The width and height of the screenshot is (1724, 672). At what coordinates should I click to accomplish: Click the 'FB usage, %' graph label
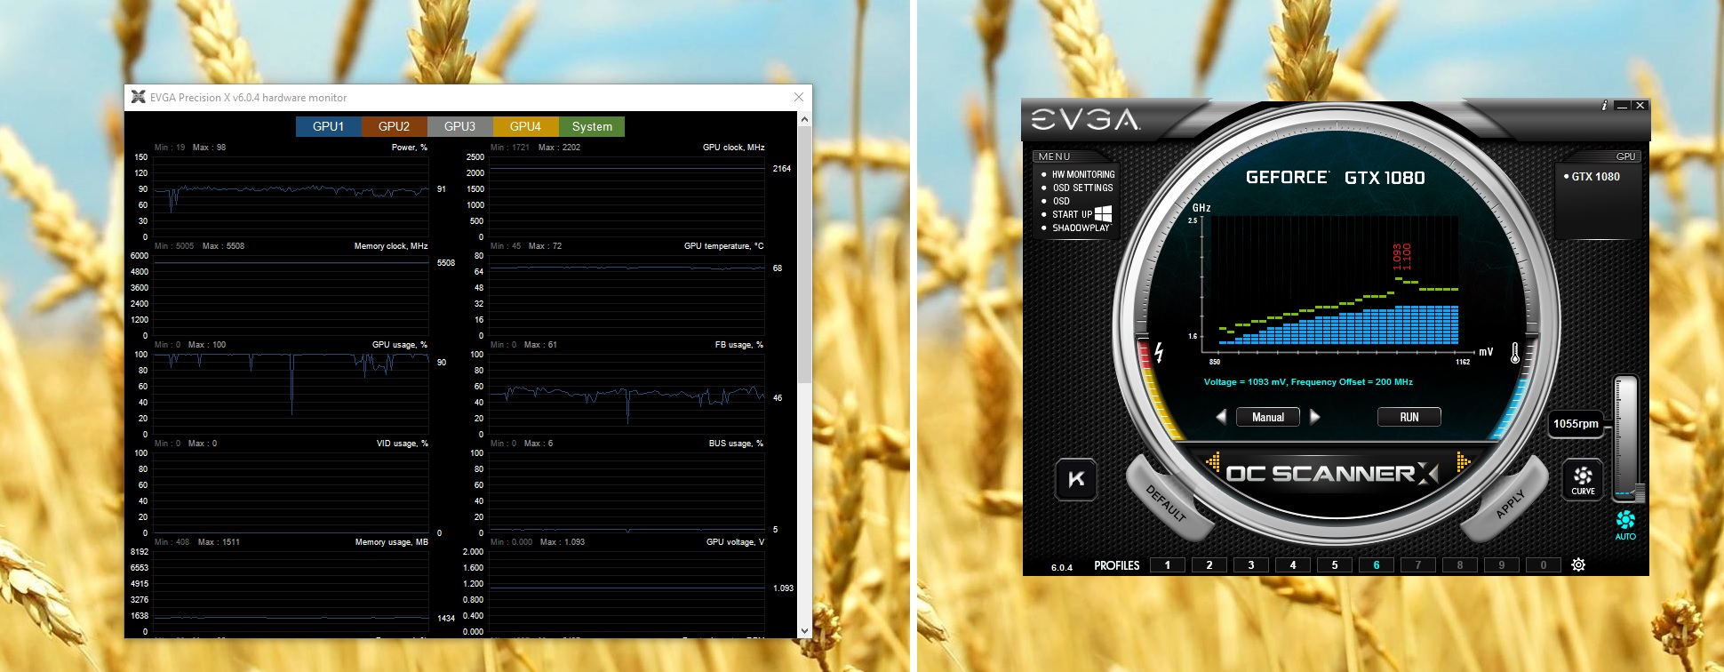pyautogui.click(x=739, y=345)
